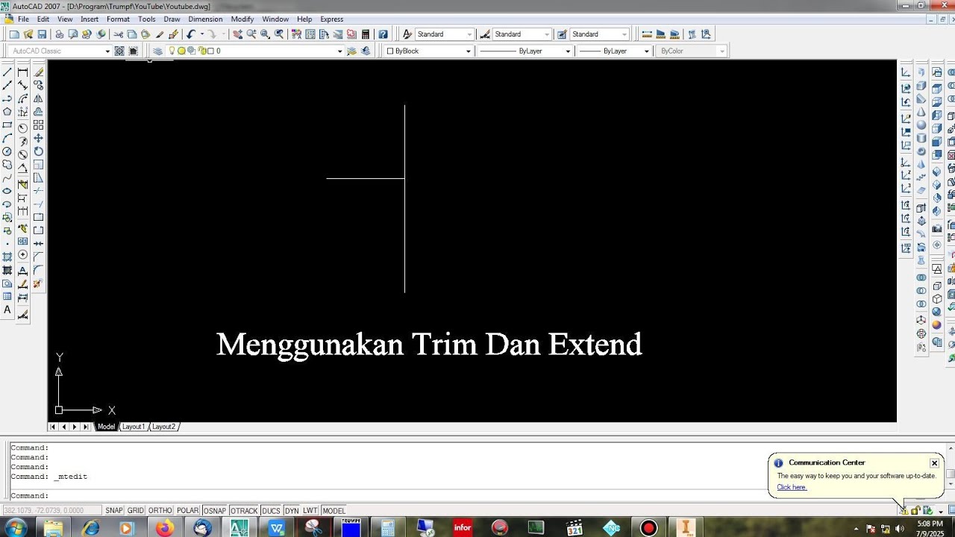The width and height of the screenshot is (955, 537).
Task: Activate the Trim tool
Action: click(x=38, y=191)
